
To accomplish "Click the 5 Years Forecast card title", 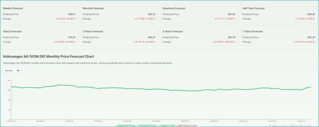I will pyautogui.click(x=173, y=31).
